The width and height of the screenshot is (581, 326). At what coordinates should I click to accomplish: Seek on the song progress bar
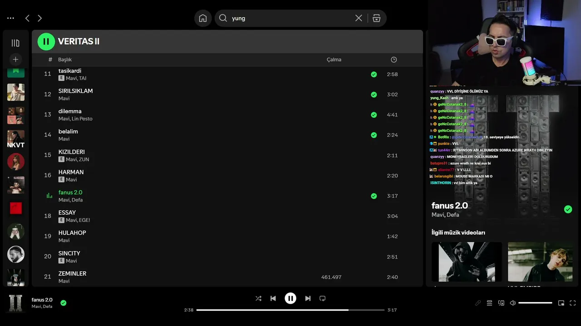point(290,310)
